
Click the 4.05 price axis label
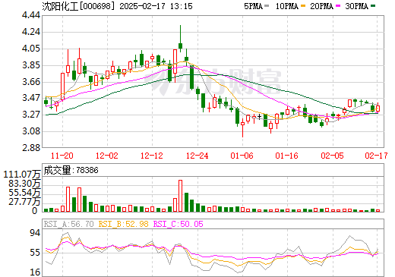tap(31, 49)
